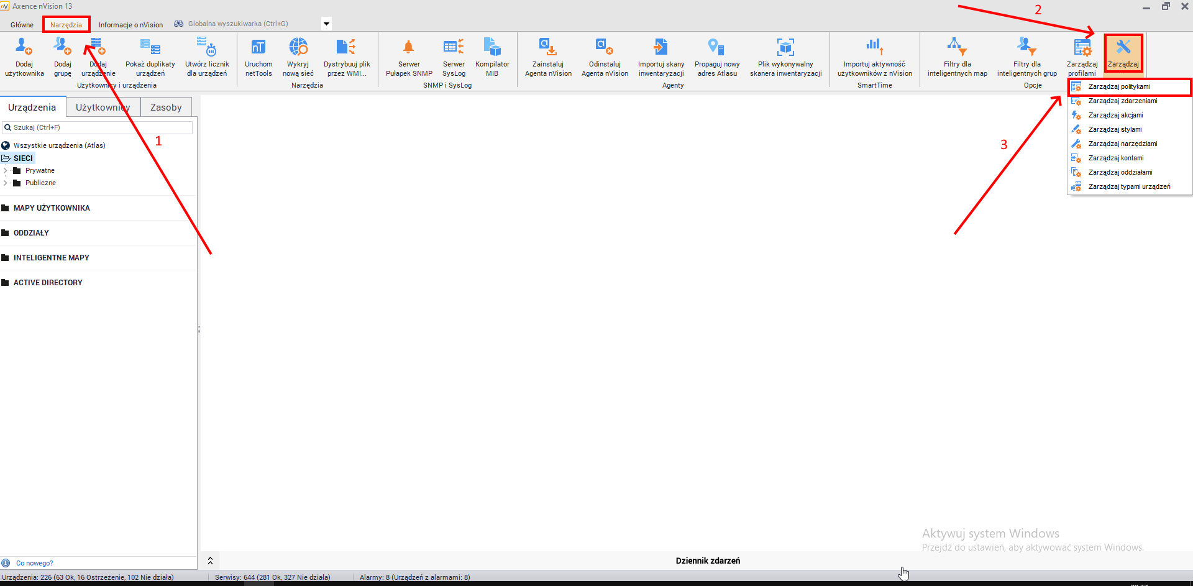Switch to the Użytkownicy panel tab
This screenshot has width=1193, height=586.
(103, 108)
